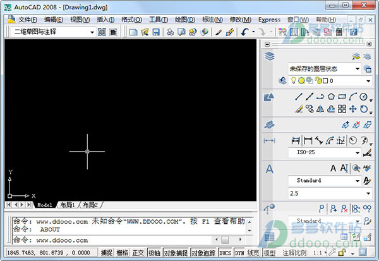Select the Copy objects tool
379x261 pixels.
click(310, 109)
